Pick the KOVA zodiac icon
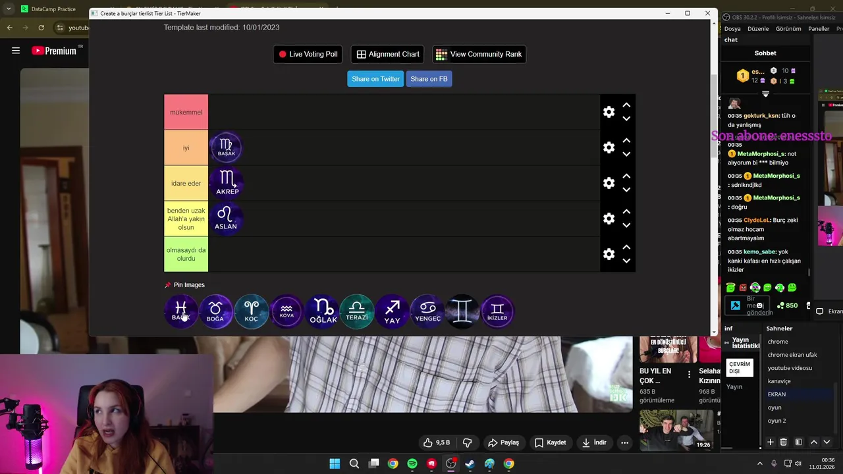This screenshot has height=474, width=843. [x=286, y=311]
